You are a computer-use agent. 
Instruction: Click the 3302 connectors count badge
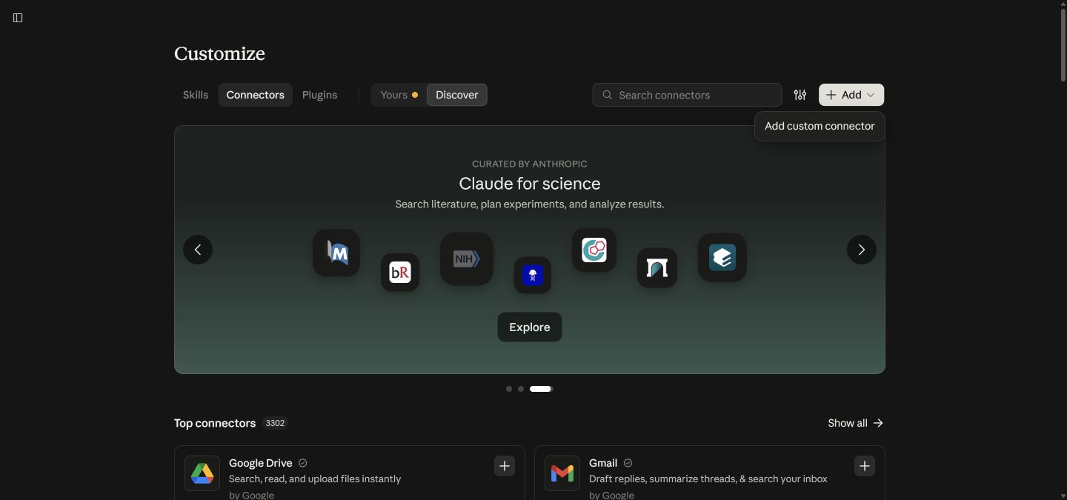275,423
